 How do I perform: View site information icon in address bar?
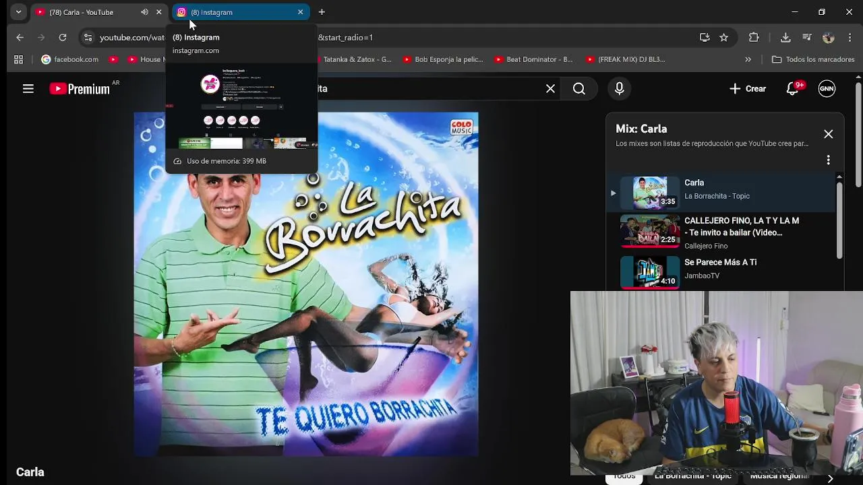point(88,38)
